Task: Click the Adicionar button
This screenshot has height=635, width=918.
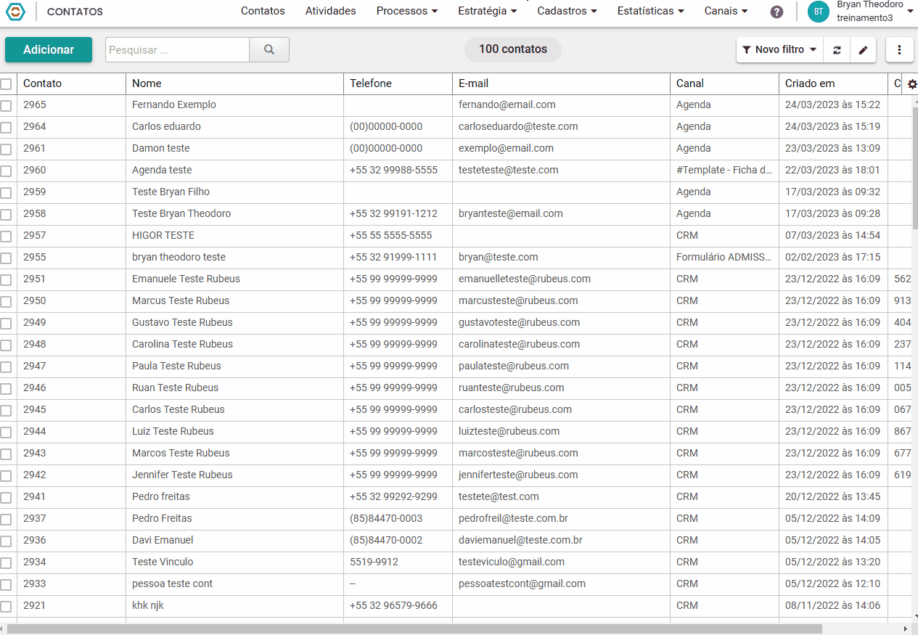Action: (49, 49)
